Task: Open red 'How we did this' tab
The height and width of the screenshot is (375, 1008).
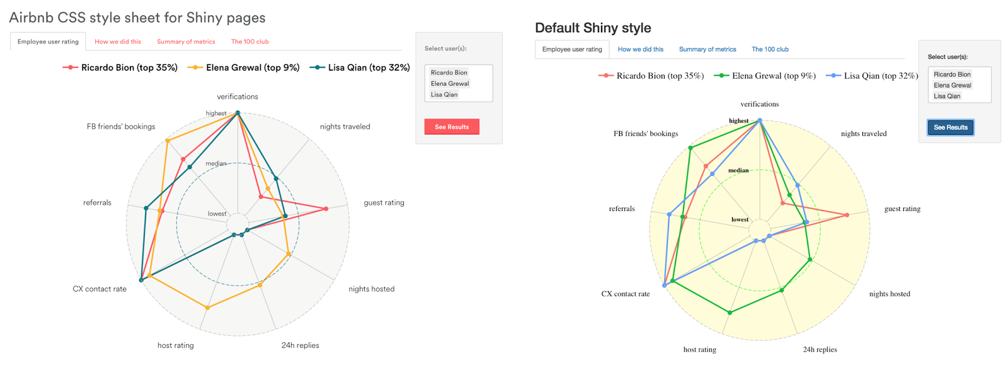Action: (118, 42)
